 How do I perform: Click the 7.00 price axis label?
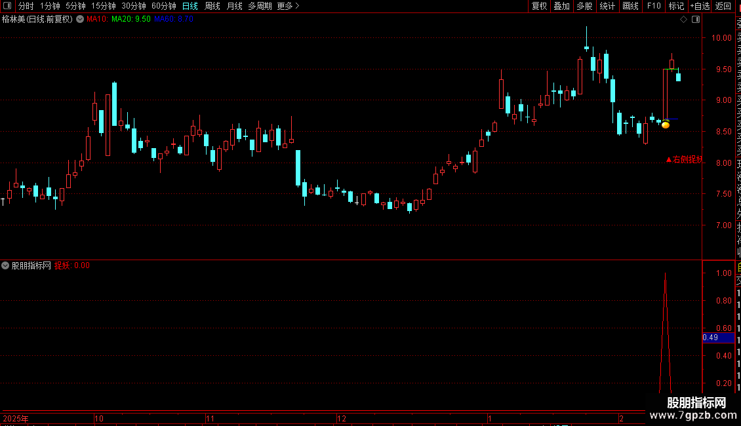pyautogui.click(x=723, y=225)
